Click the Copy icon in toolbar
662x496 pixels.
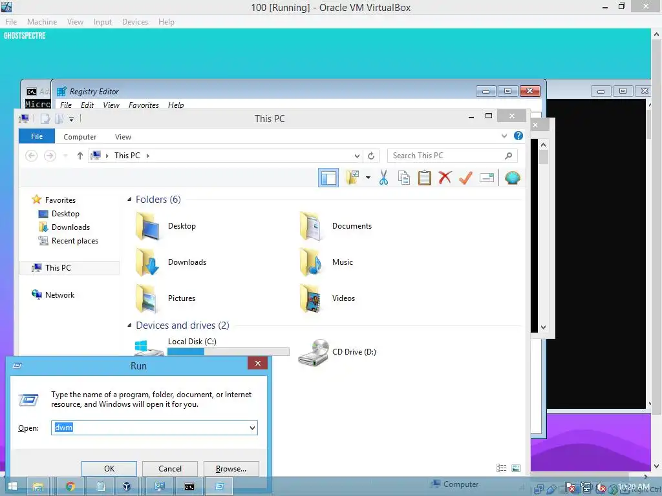[404, 178]
